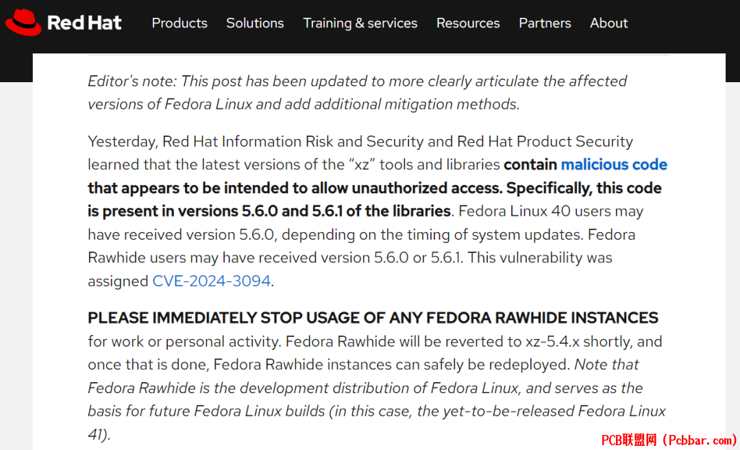
Task: Open the CVE-2024-3094 link
Action: (x=212, y=281)
